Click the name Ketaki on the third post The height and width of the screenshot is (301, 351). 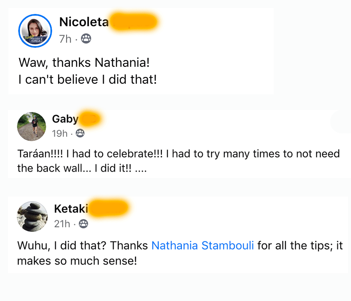pos(71,209)
